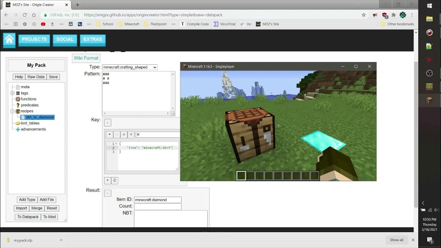Edit the key name field containing #

tap(158, 135)
